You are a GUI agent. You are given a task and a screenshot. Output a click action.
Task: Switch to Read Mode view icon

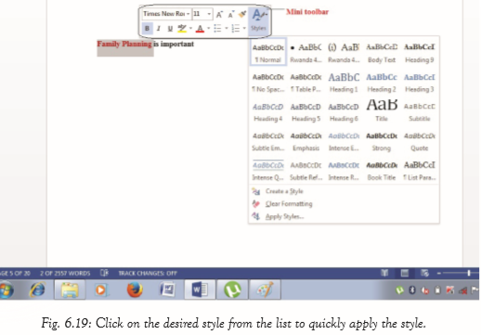(x=384, y=273)
